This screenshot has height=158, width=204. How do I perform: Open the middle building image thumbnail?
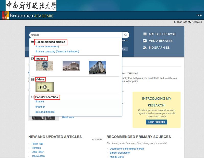(71, 66)
